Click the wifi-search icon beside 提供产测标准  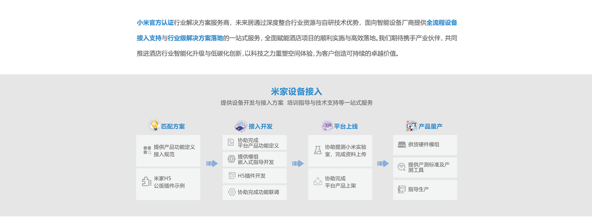coord(401,167)
